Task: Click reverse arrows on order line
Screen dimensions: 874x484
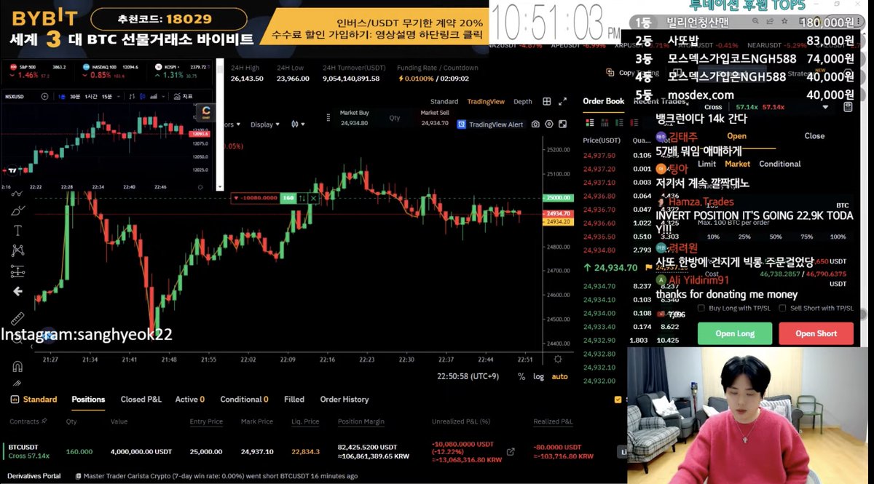Action: [302, 198]
